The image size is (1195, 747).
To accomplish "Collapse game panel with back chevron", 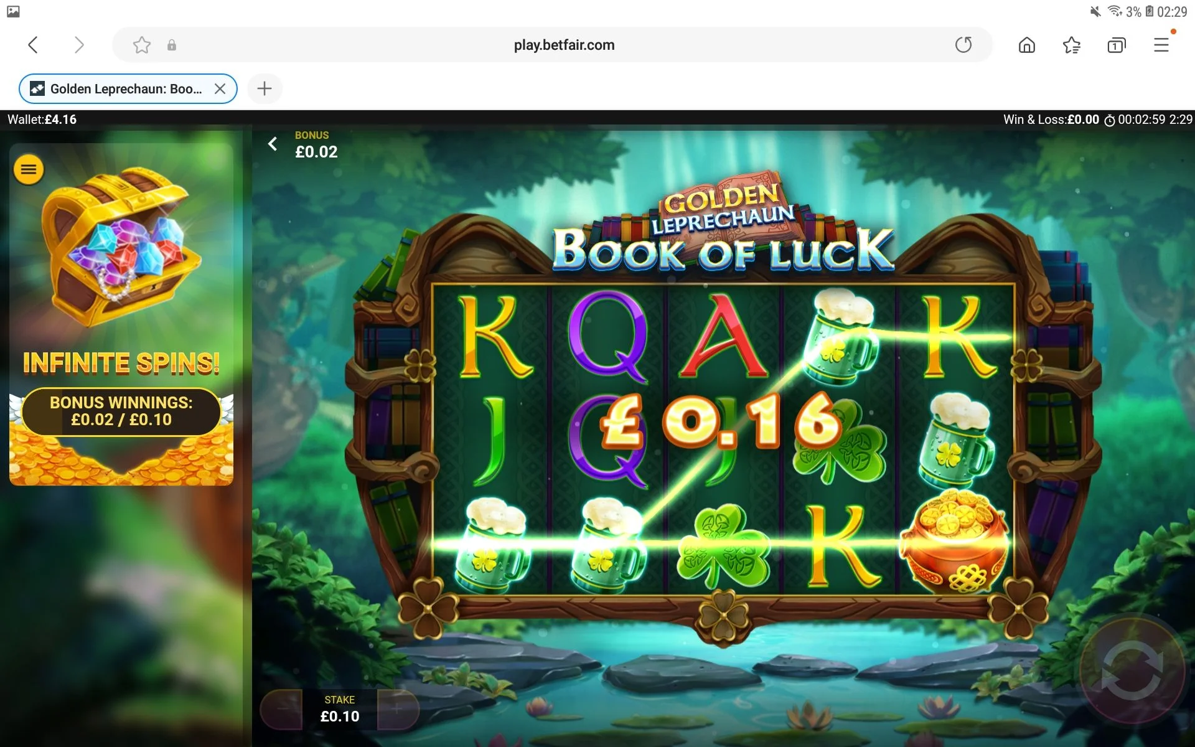I will coord(273,144).
